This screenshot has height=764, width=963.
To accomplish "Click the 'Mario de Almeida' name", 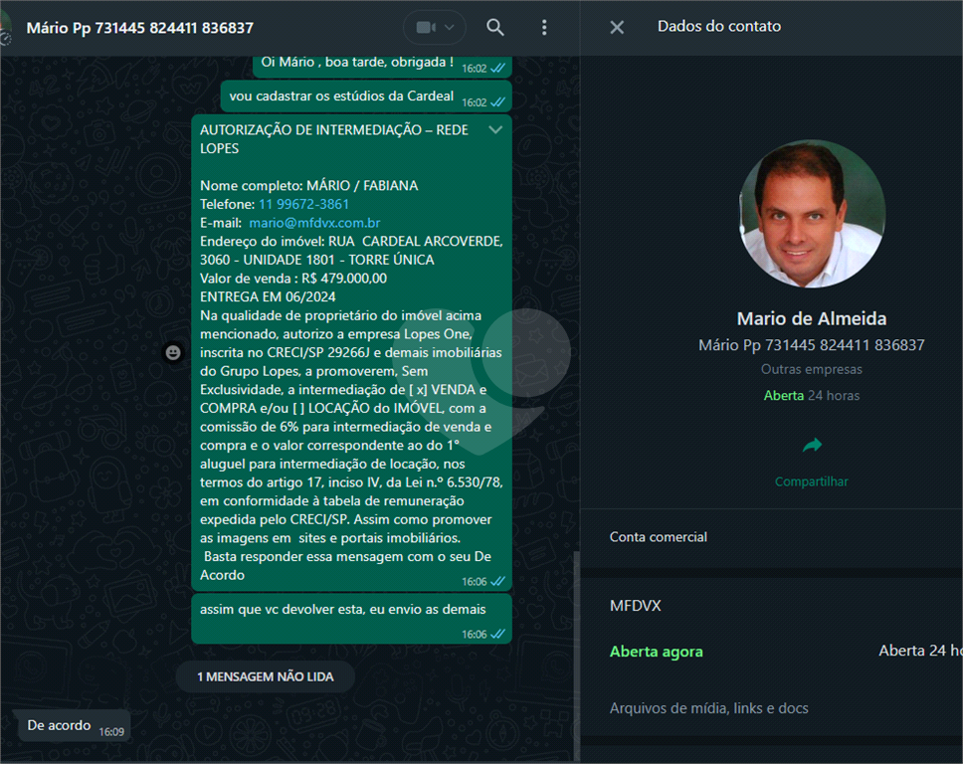I will coord(812,318).
